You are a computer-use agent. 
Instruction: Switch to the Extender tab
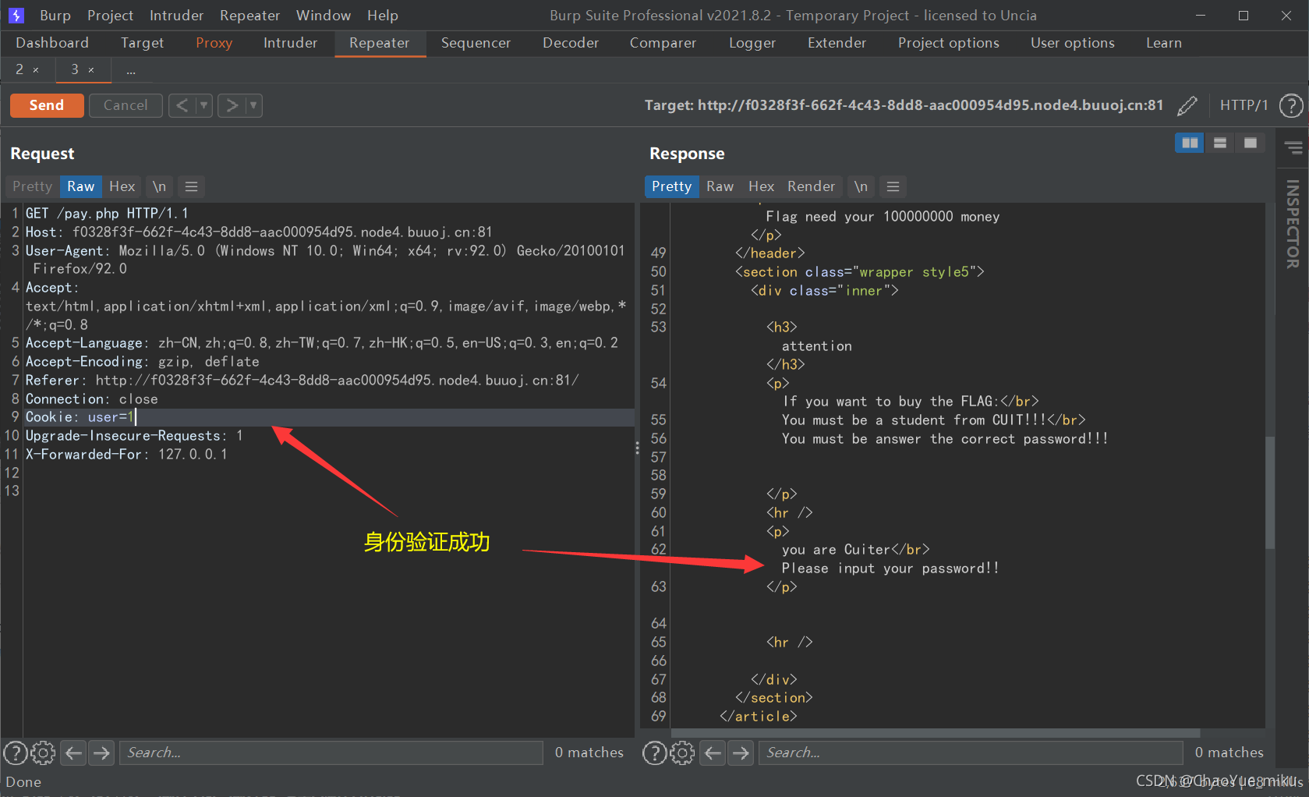click(837, 43)
